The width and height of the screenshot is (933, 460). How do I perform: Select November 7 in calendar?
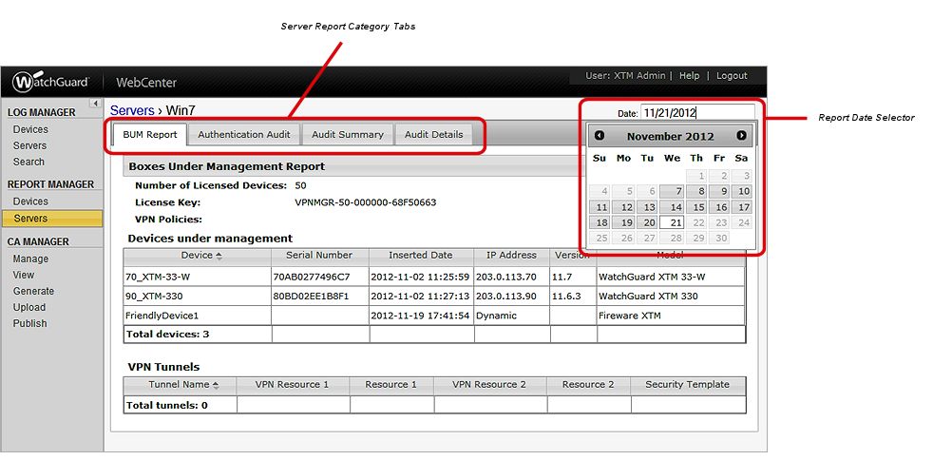pyautogui.click(x=673, y=192)
